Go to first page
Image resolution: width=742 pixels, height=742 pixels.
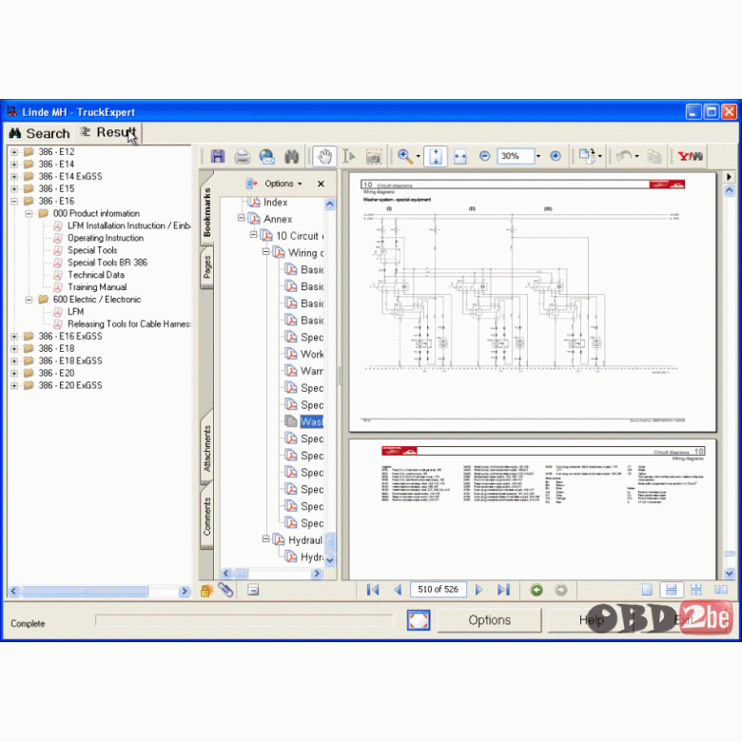pos(373,590)
